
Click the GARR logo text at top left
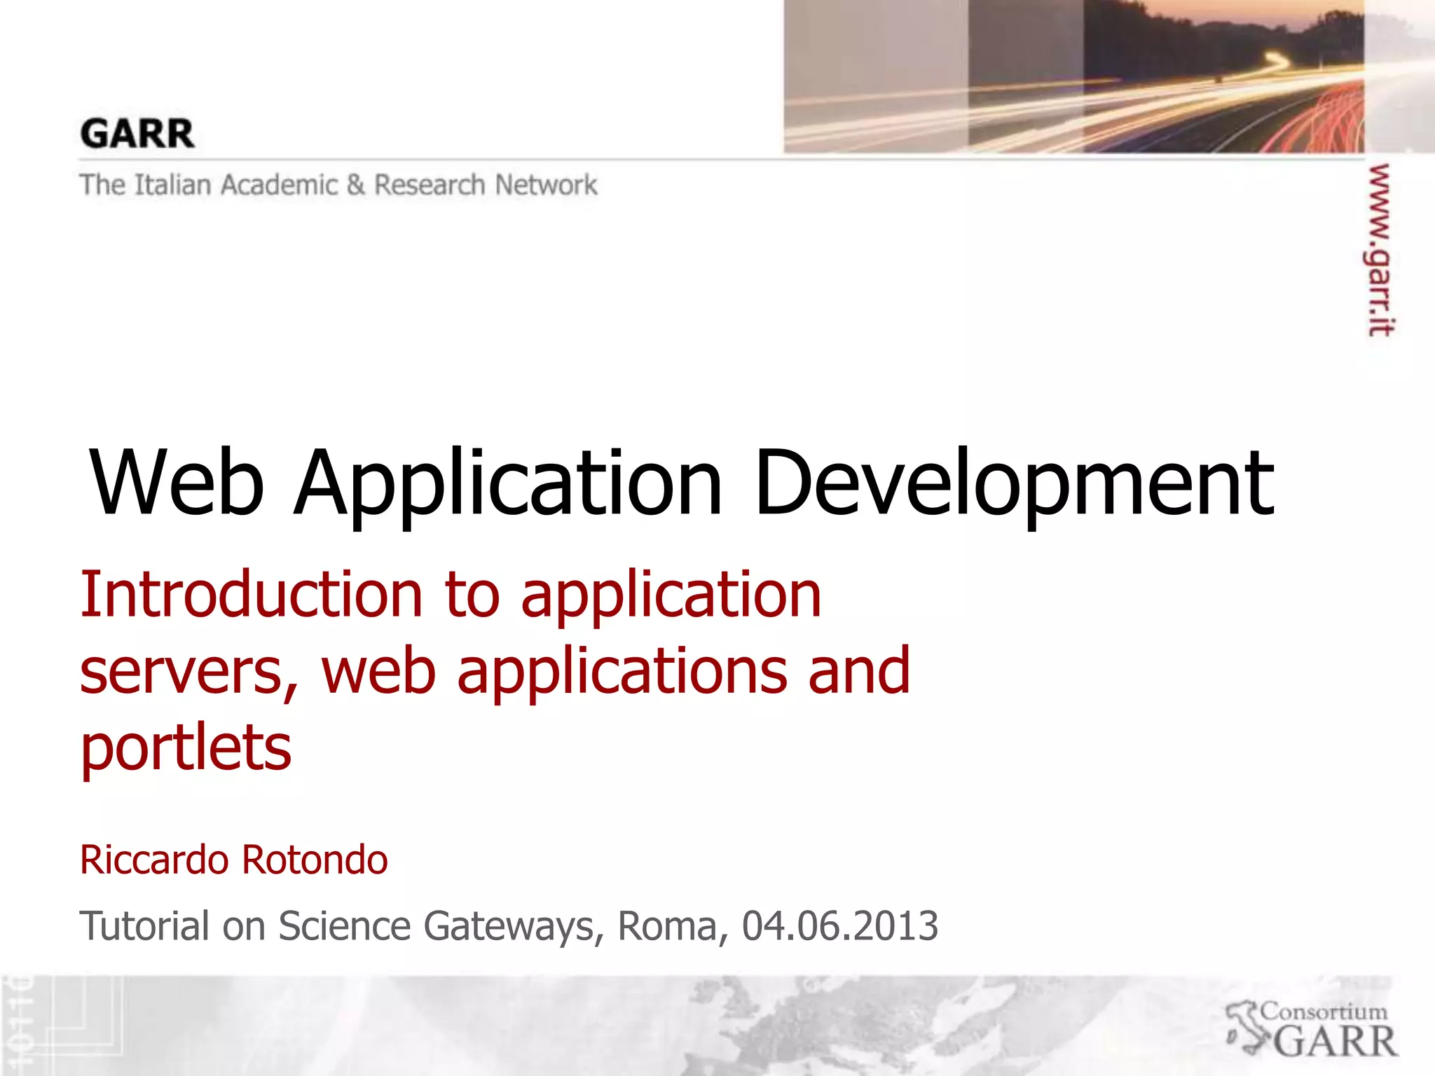137,134
